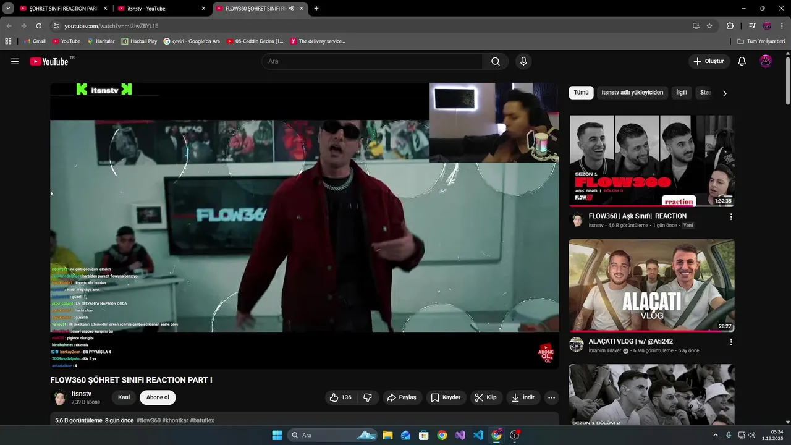Go to the YouTube home logo

(x=49, y=61)
